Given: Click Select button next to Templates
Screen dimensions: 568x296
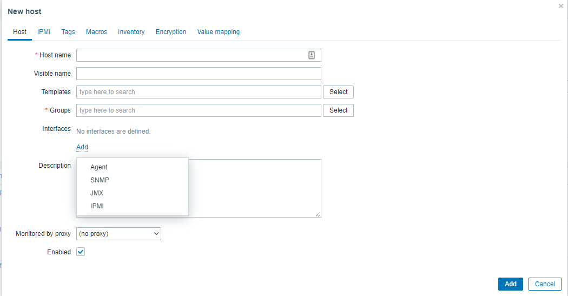Looking at the screenshot, I should pos(338,92).
